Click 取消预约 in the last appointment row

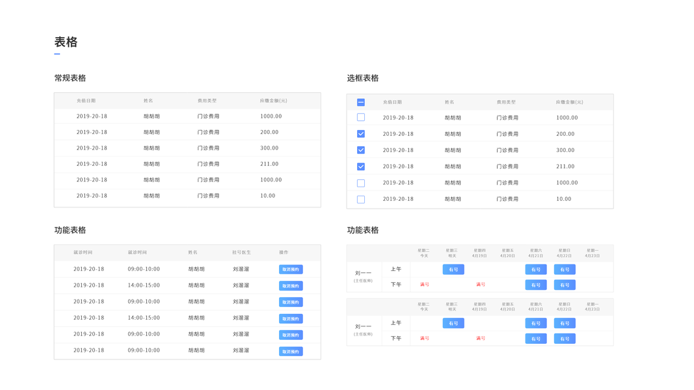pyautogui.click(x=291, y=352)
